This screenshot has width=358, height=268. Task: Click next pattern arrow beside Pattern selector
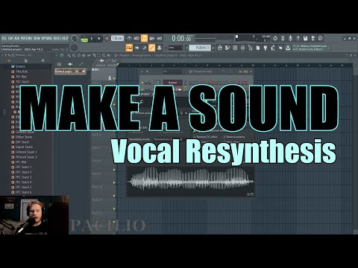click(x=213, y=48)
